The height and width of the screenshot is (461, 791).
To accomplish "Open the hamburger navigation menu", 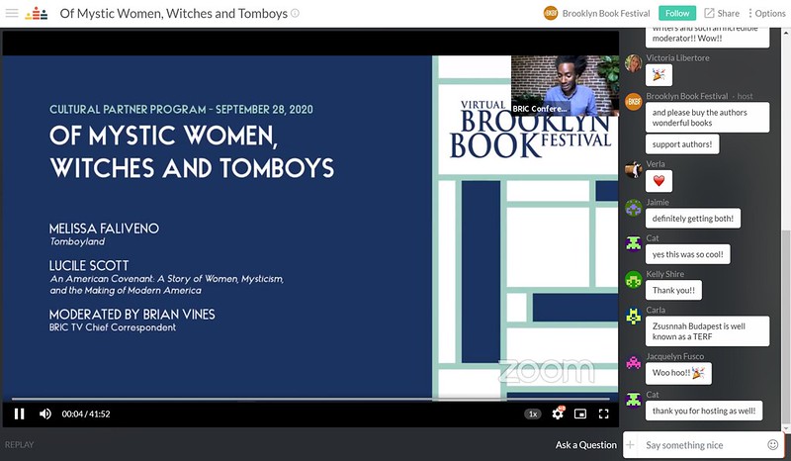I will point(12,13).
